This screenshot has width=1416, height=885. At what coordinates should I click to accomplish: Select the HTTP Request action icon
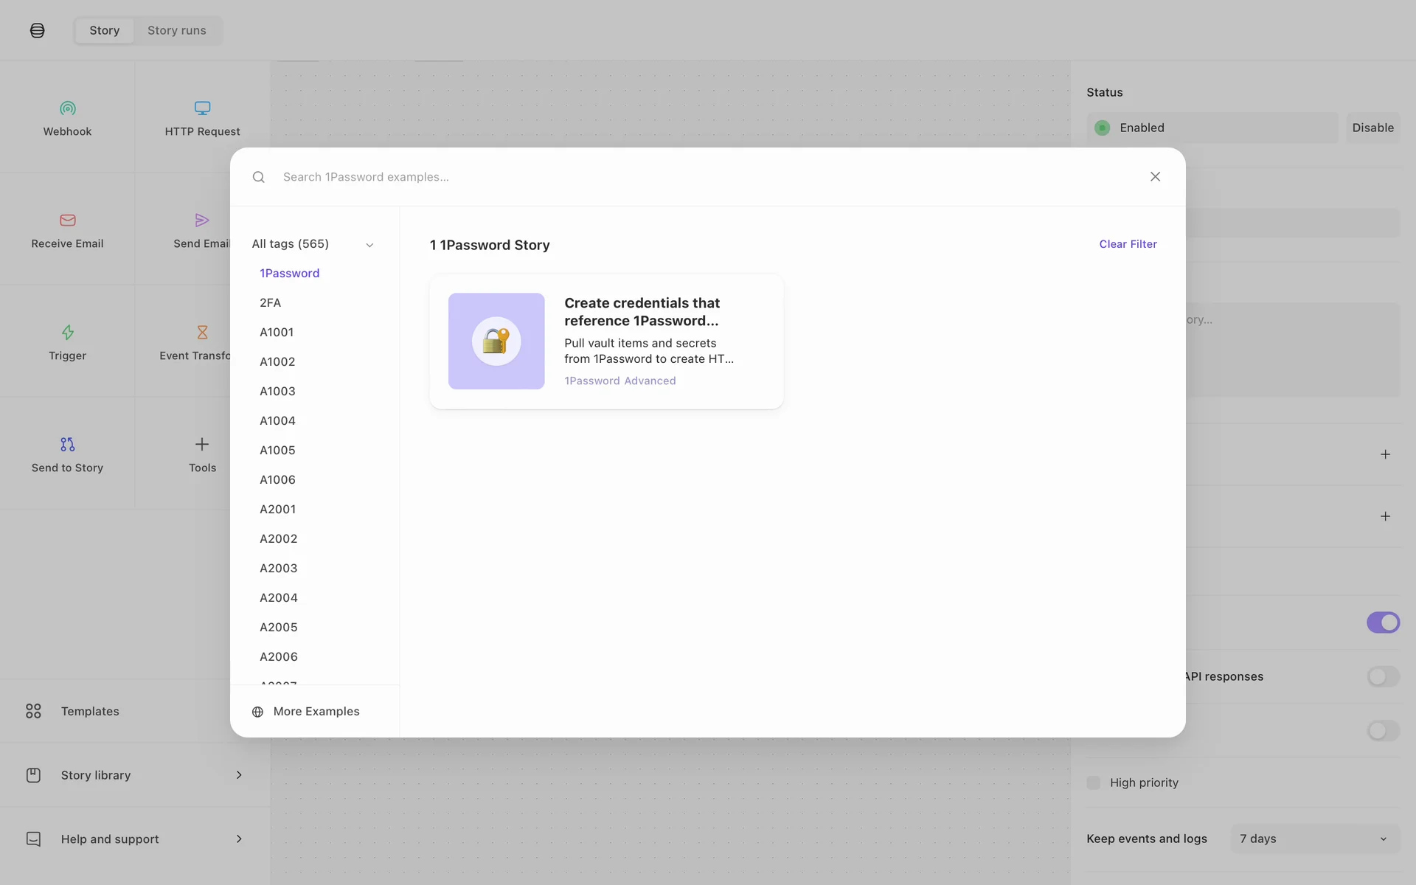[202, 108]
